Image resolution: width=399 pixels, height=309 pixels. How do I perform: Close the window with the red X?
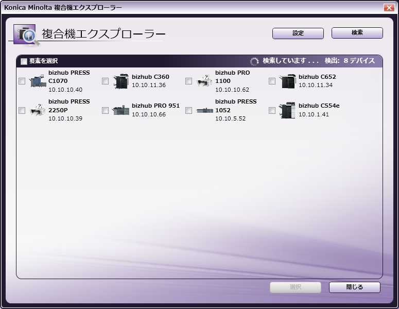point(389,7)
